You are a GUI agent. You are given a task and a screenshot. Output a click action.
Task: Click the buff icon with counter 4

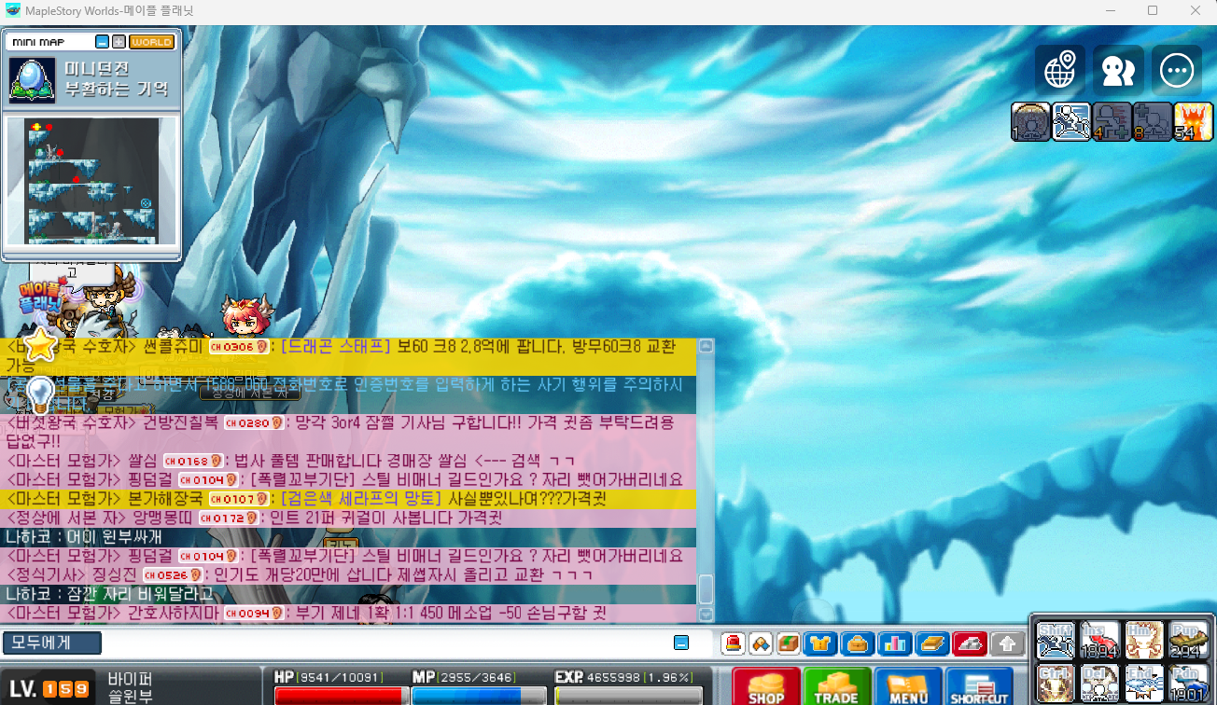(1112, 121)
